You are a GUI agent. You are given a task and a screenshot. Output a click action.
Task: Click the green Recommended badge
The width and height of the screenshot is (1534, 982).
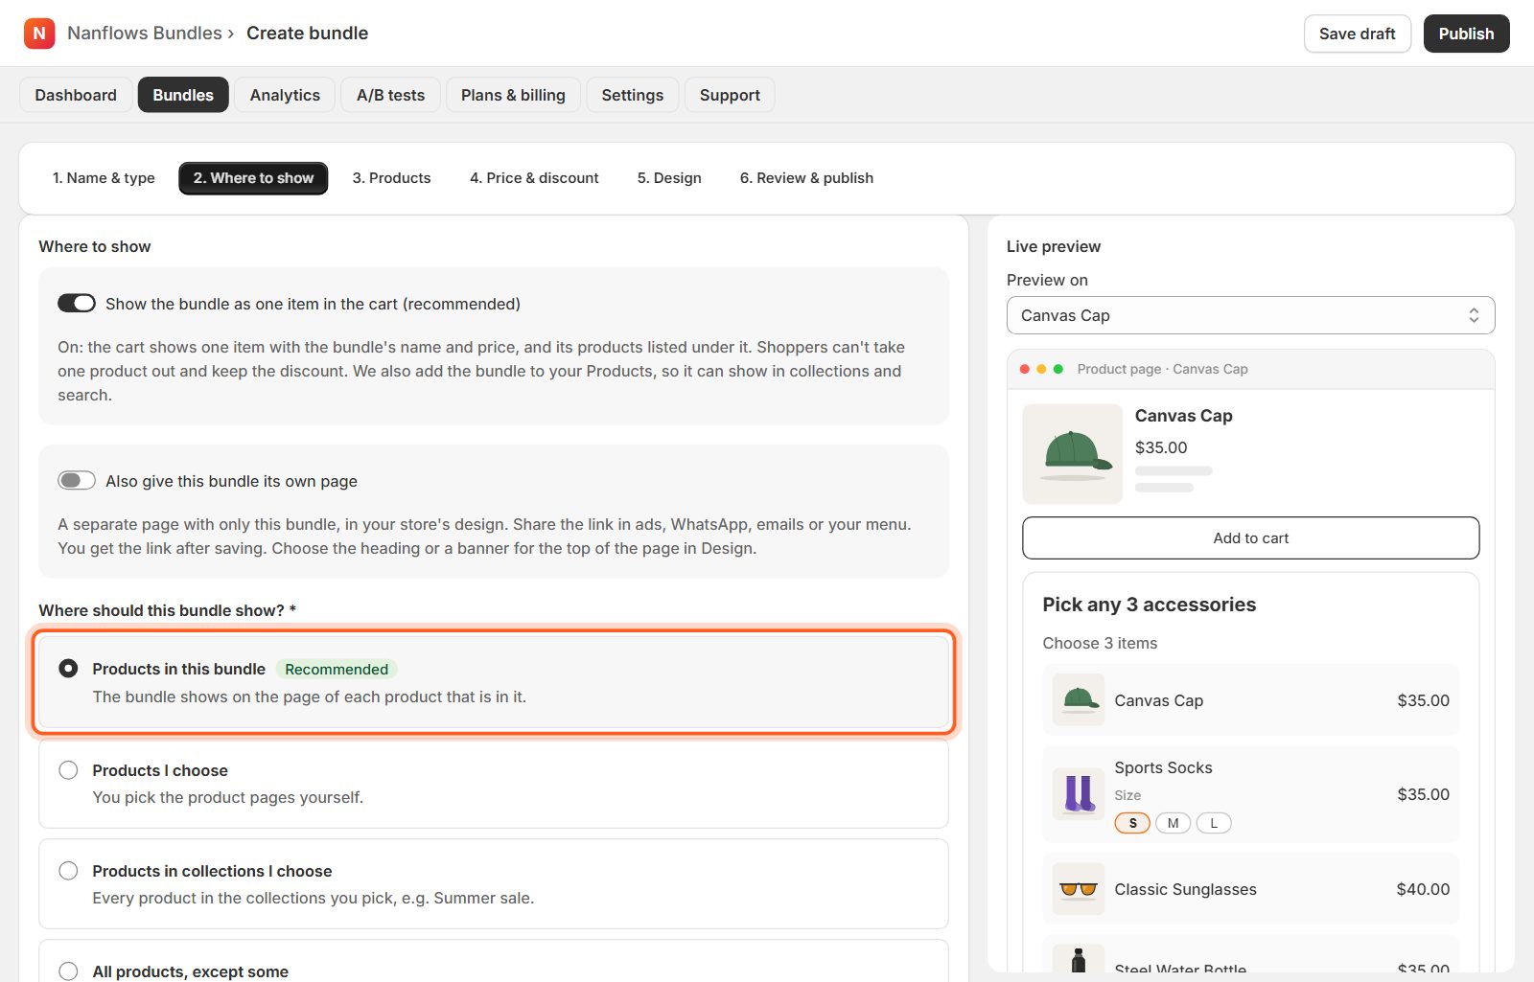[337, 669]
